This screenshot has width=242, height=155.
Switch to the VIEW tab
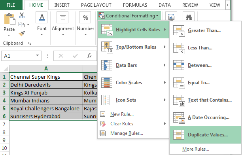click(215, 5)
